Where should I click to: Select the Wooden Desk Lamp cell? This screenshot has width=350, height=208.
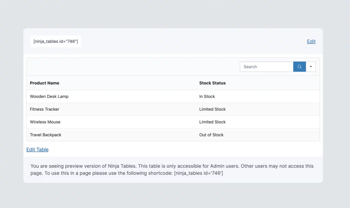click(49, 96)
